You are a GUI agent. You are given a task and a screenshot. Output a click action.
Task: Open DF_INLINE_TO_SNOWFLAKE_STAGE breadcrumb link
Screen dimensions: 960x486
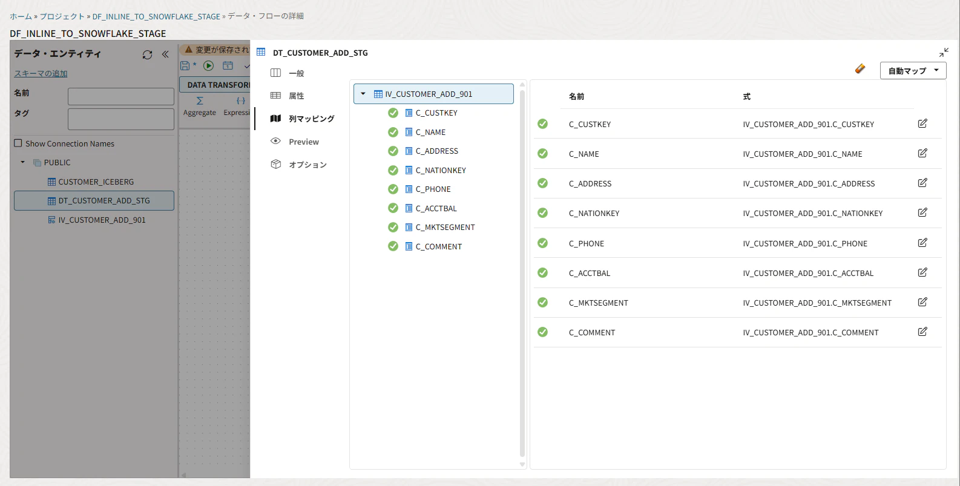click(156, 16)
